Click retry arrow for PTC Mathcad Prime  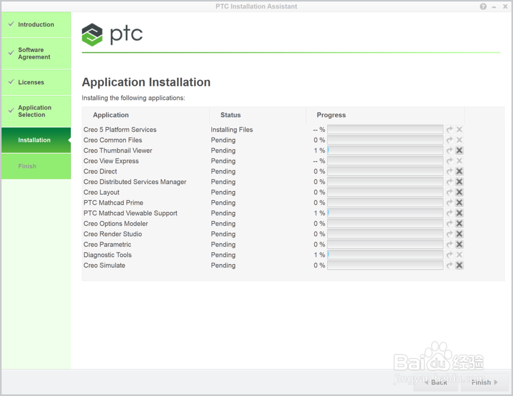pos(449,203)
